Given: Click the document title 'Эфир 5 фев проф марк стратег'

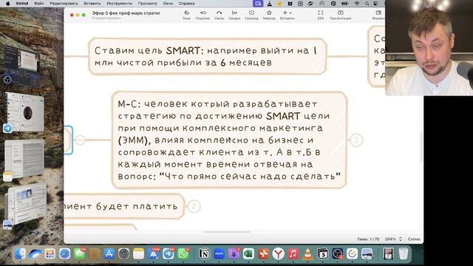Looking at the screenshot, I should (x=126, y=13).
